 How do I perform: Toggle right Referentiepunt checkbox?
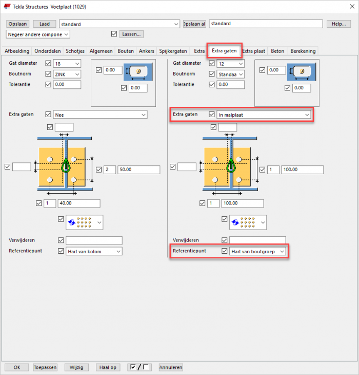coord(225,251)
